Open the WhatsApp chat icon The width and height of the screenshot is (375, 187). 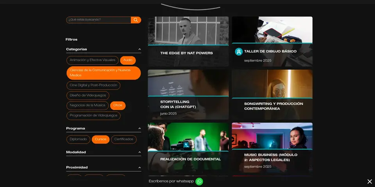[199, 182]
